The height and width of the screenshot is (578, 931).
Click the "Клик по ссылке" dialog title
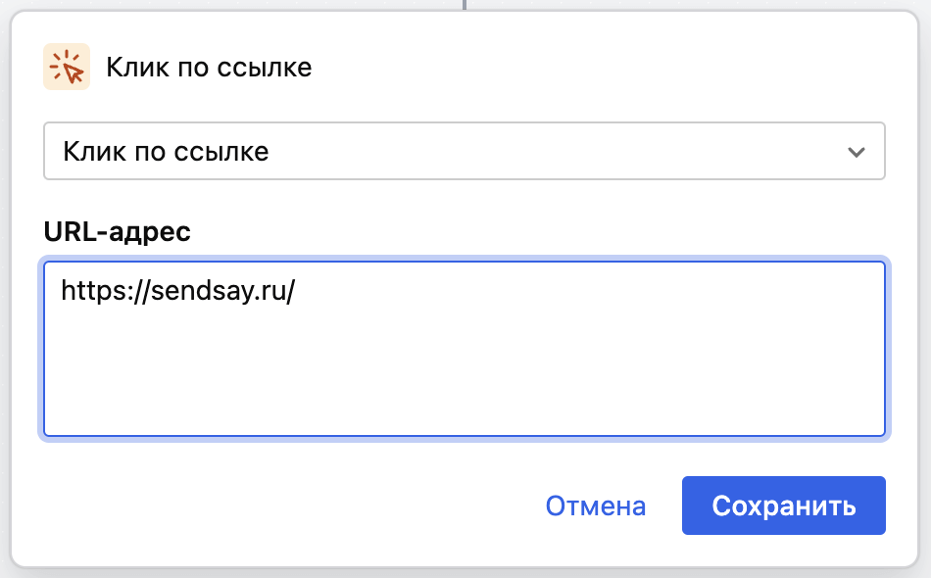point(209,68)
